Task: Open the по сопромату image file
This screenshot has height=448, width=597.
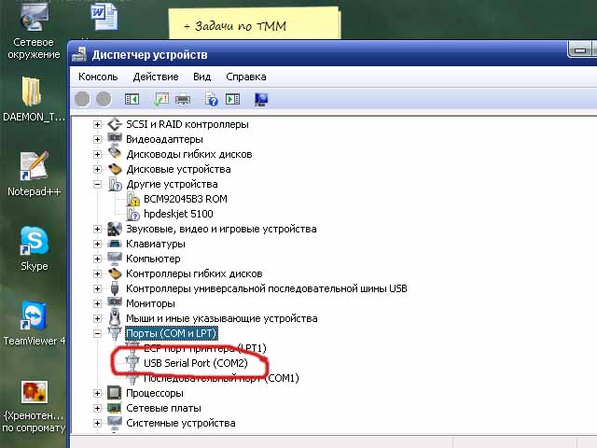Action: [35, 407]
